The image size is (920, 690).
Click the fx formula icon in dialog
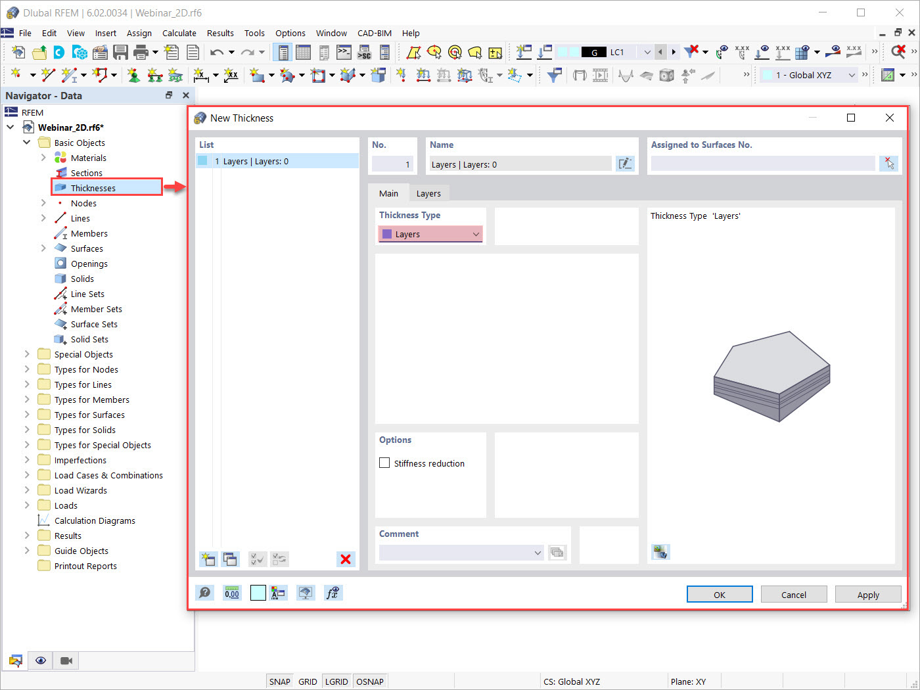(x=333, y=593)
